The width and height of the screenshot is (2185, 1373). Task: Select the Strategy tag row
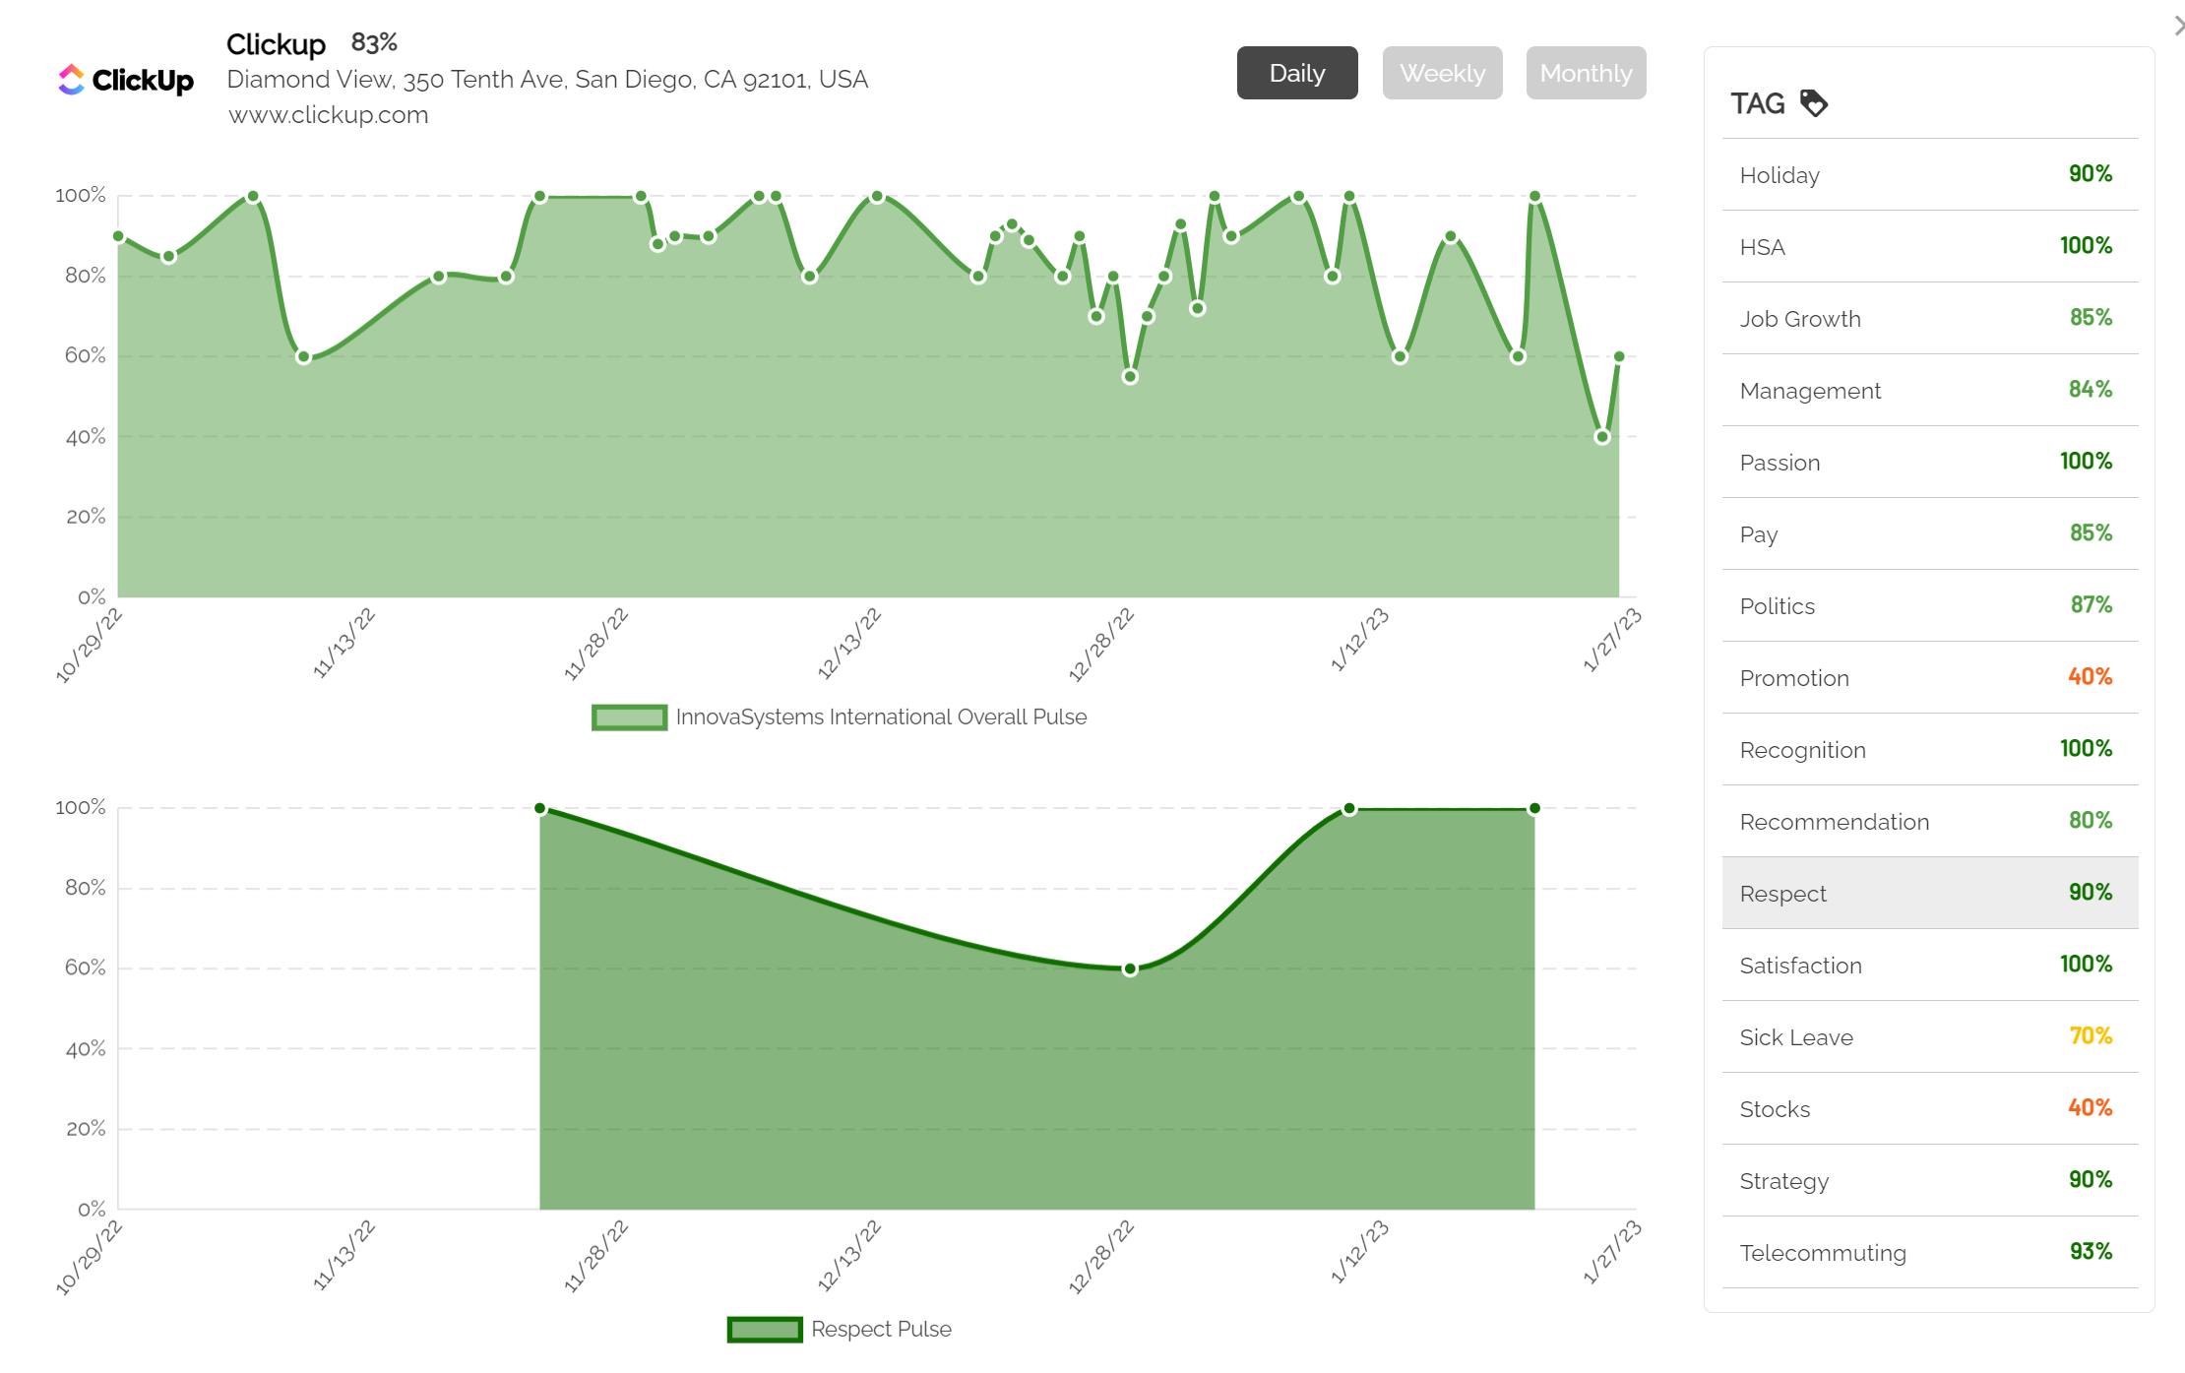click(x=1930, y=1180)
